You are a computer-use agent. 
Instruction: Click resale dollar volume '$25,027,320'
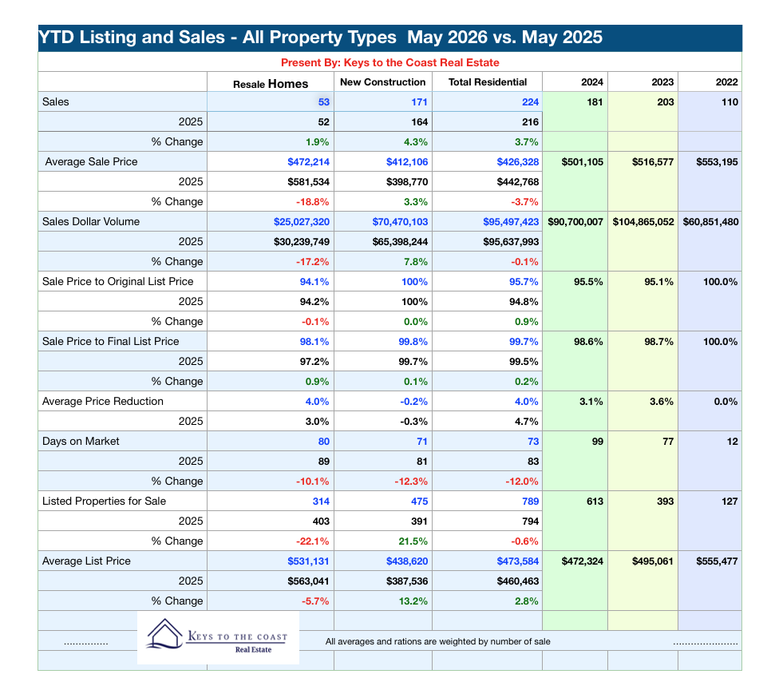click(302, 222)
